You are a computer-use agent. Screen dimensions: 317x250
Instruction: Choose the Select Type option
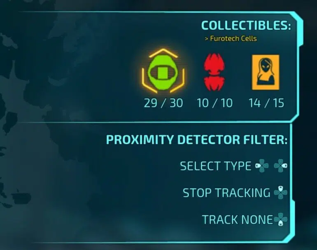[x=215, y=166]
